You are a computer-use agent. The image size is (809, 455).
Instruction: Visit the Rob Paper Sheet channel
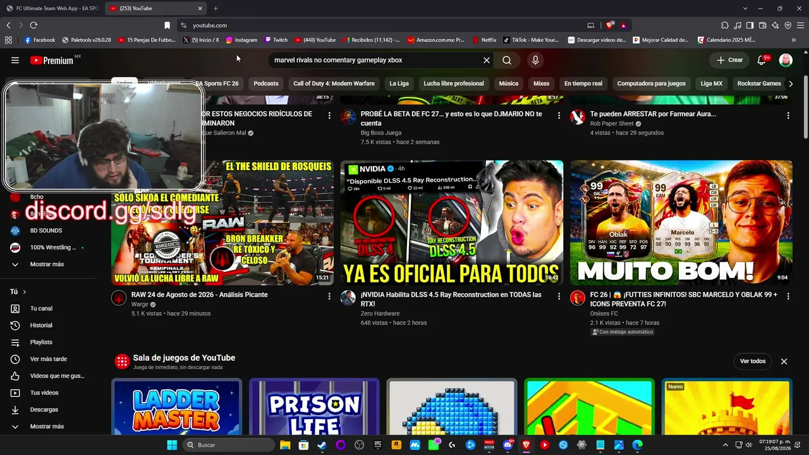coord(612,124)
